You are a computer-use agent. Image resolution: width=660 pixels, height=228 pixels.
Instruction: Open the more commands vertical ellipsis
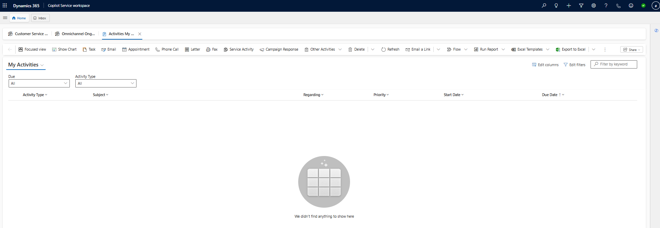(605, 50)
